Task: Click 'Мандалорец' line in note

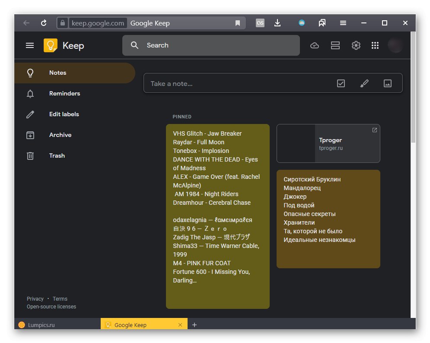Action: pos(302,188)
